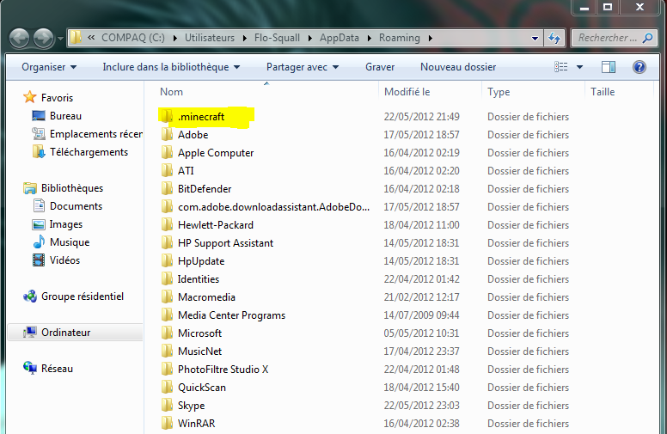The height and width of the screenshot is (434, 667).
Task: Go to Utilisateurs in the breadcrumb
Action: coord(209,38)
